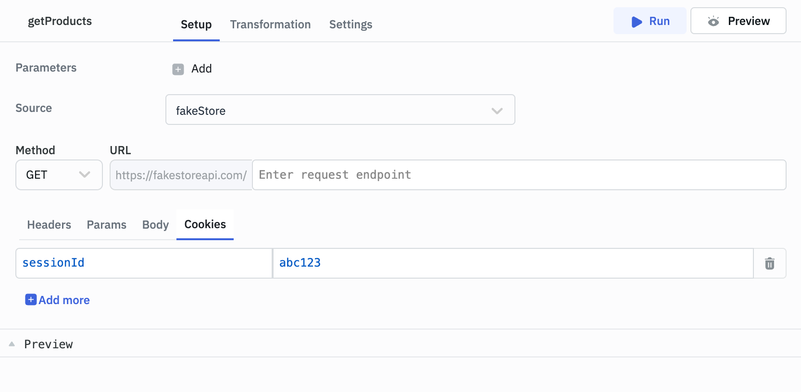The width and height of the screenshot is (801, 392).
Task: Focus the request endpoint input field
Action: click(x=518, y=175)
